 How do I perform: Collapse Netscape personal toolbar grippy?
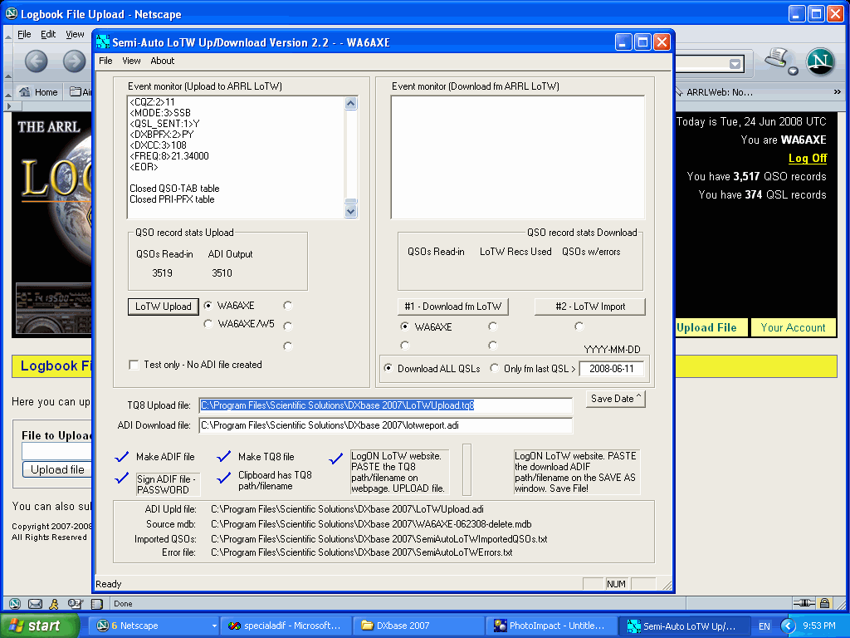(7, 93)
